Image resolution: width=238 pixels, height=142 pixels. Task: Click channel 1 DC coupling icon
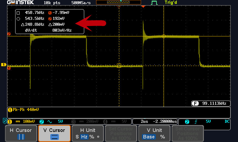click(18, 122)
